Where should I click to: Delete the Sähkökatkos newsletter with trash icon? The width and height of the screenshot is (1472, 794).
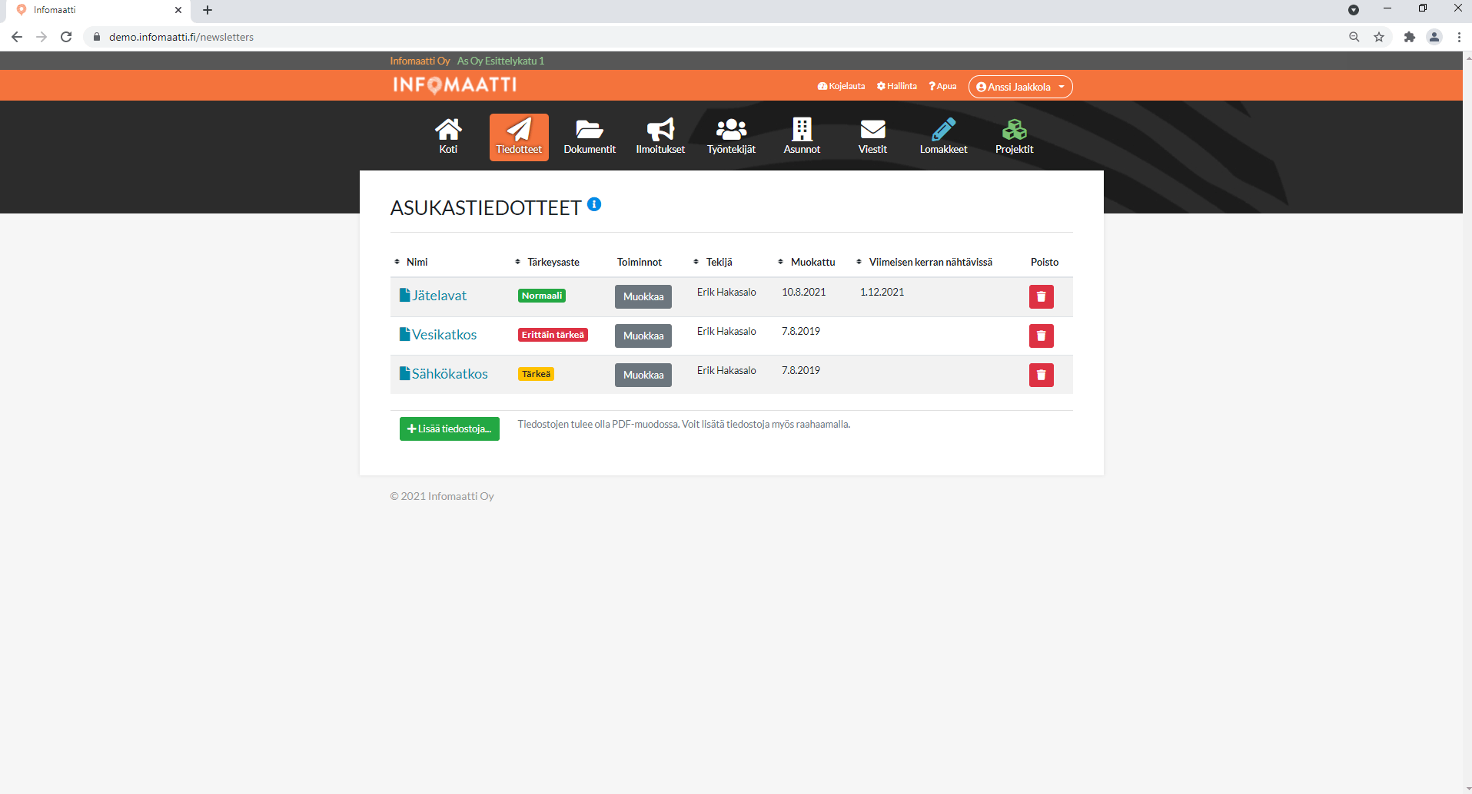pos(1042,375)
